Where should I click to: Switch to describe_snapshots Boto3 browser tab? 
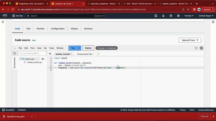click(x=104, y=4)
